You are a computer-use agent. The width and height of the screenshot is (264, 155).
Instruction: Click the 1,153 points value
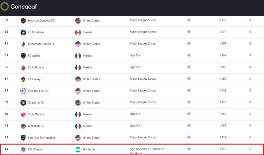[223, 149]
